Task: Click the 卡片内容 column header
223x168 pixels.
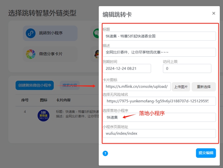Action: [63, 100]
